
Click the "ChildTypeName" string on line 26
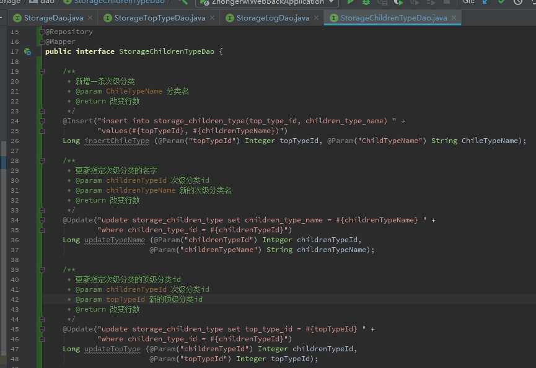[390, 141]
